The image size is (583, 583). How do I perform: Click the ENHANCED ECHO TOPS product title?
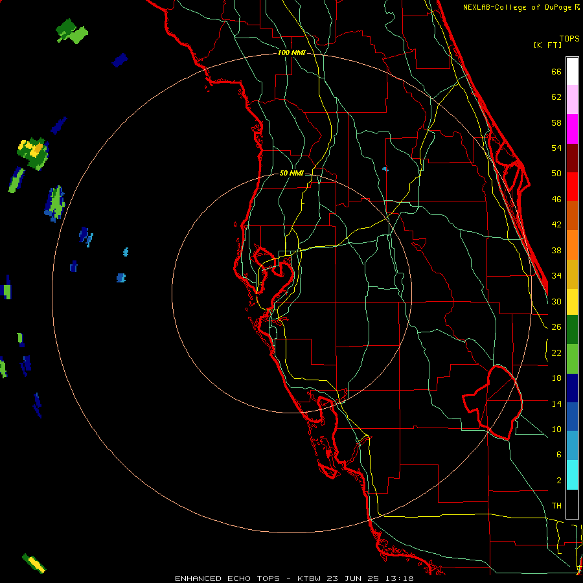227,578
